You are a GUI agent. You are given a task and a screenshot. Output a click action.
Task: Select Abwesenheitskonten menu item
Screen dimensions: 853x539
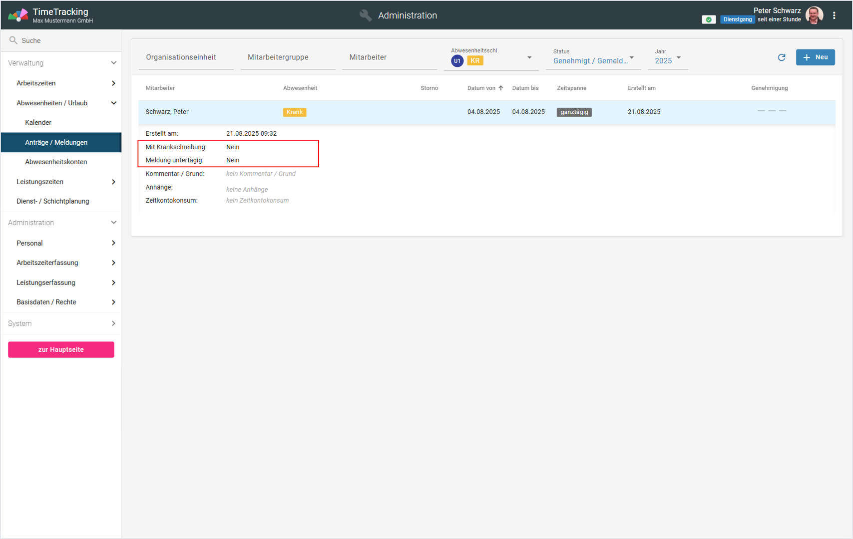pyautogui.click(x=56, y=162)
